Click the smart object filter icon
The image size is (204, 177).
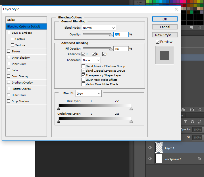click(199, 121)
